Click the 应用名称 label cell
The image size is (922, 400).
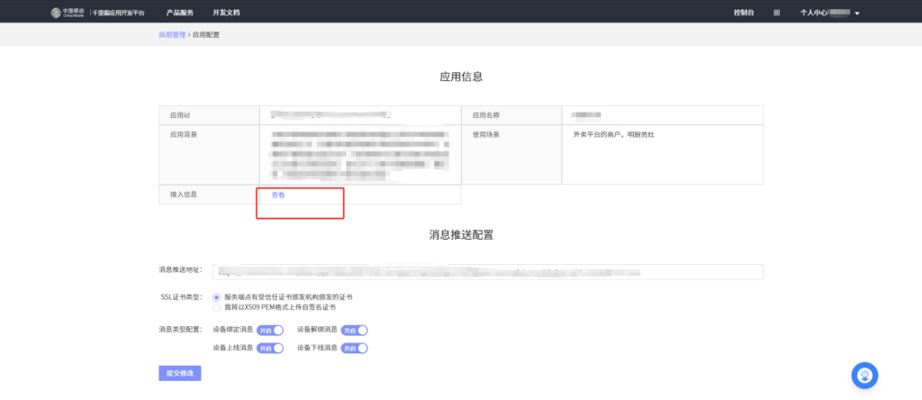coord(512,115)
